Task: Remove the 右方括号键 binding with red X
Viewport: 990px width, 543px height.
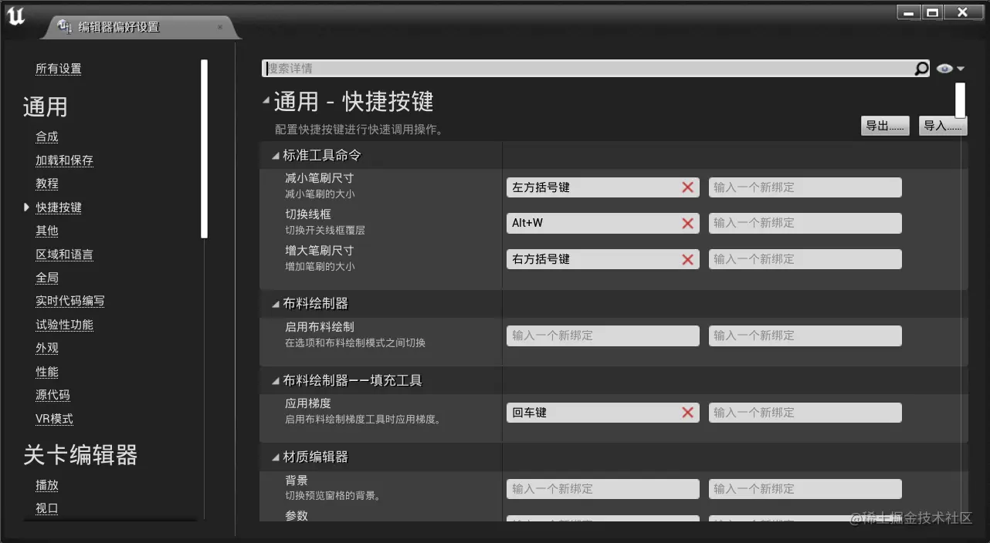Action: point(687,259)
